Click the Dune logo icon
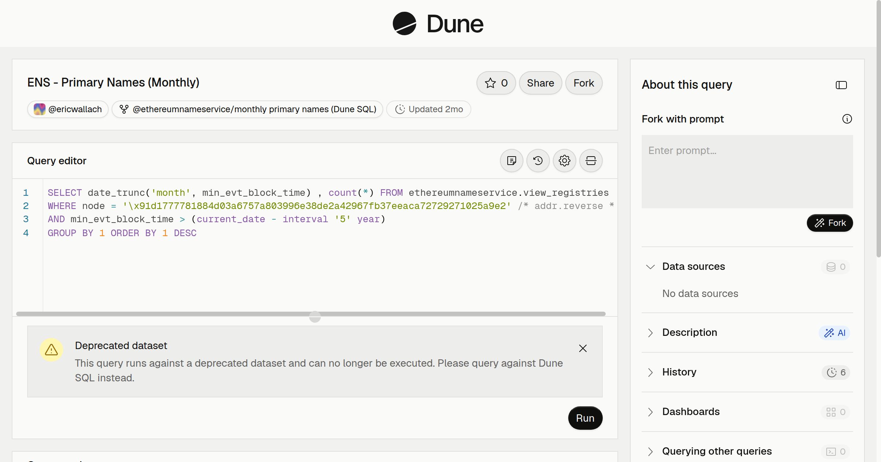 pos(404,23)
